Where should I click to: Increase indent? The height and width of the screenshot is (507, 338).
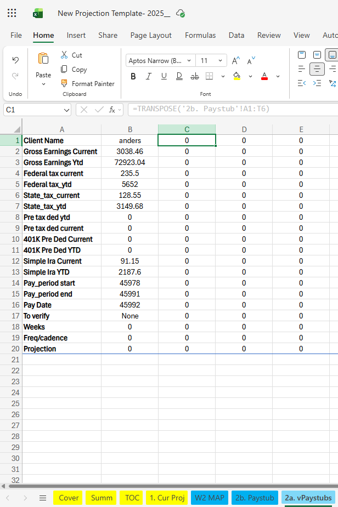(x=317, y=83)
